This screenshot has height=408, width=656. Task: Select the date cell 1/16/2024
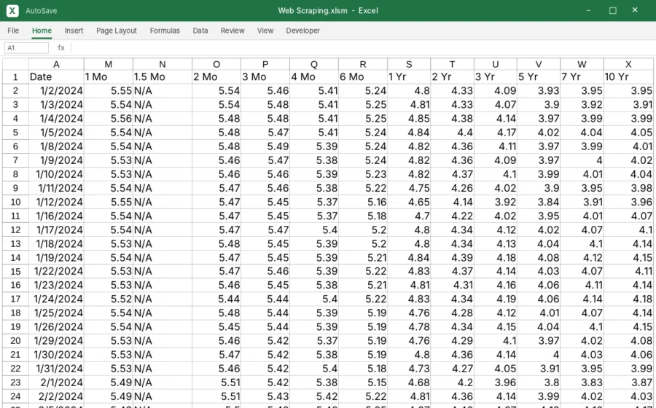(56, 216)
